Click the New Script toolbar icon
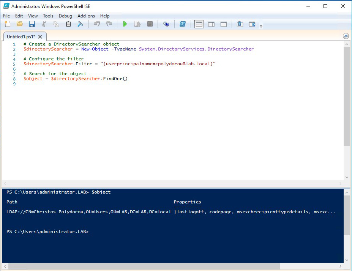The image size is (352, 271). (8, 24)
